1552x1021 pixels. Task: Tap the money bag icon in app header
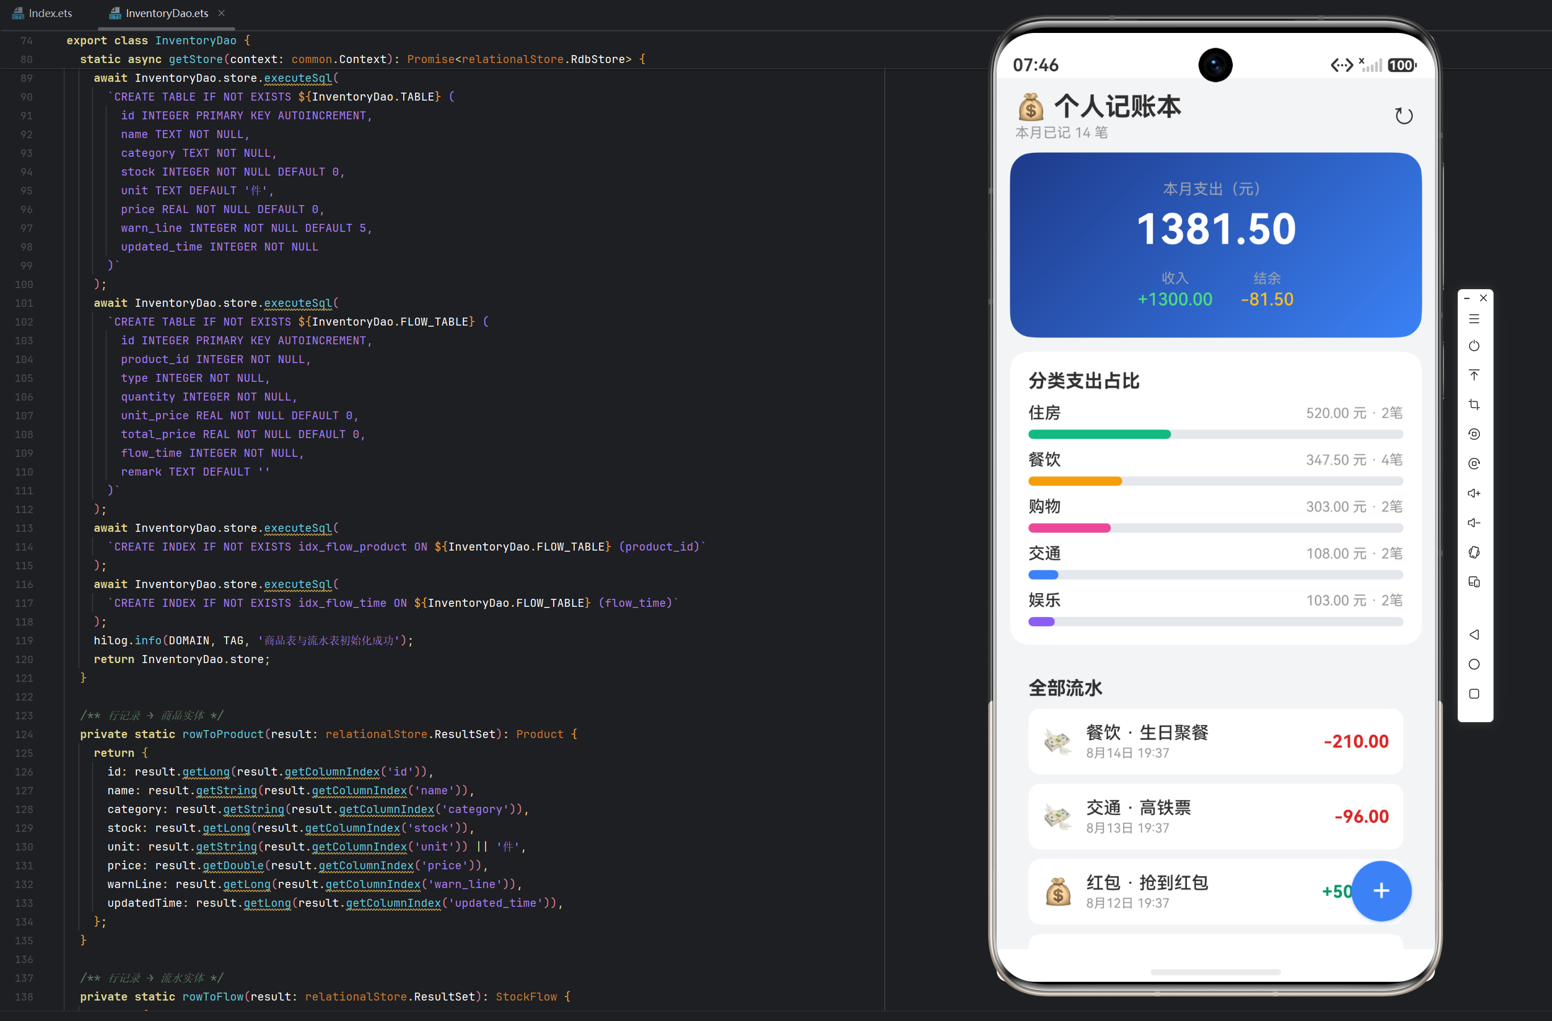(x=1030, y=107)
